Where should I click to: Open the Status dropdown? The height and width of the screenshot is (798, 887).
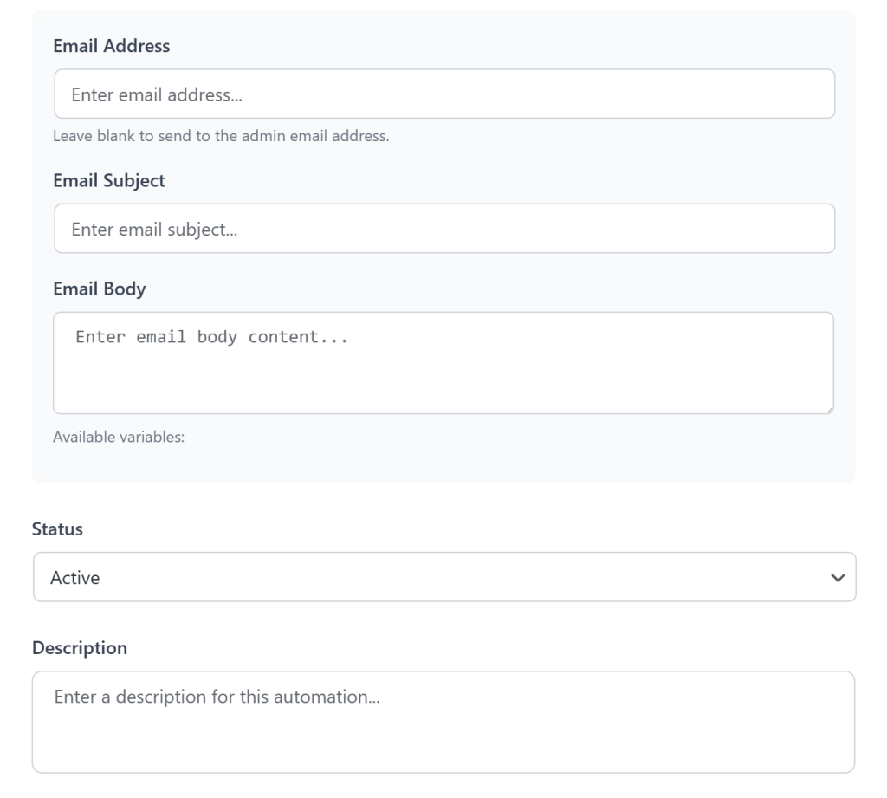tap(443, 575)
